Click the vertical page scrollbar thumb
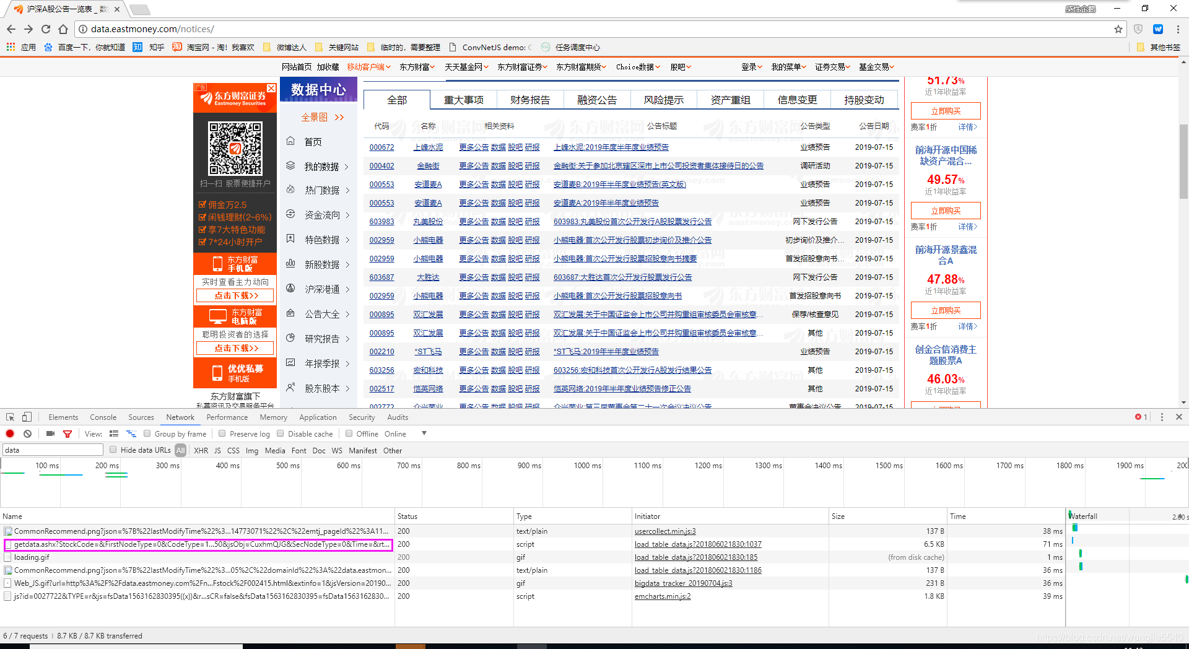The image size is (1189, 649). [x=1183, y=161]
